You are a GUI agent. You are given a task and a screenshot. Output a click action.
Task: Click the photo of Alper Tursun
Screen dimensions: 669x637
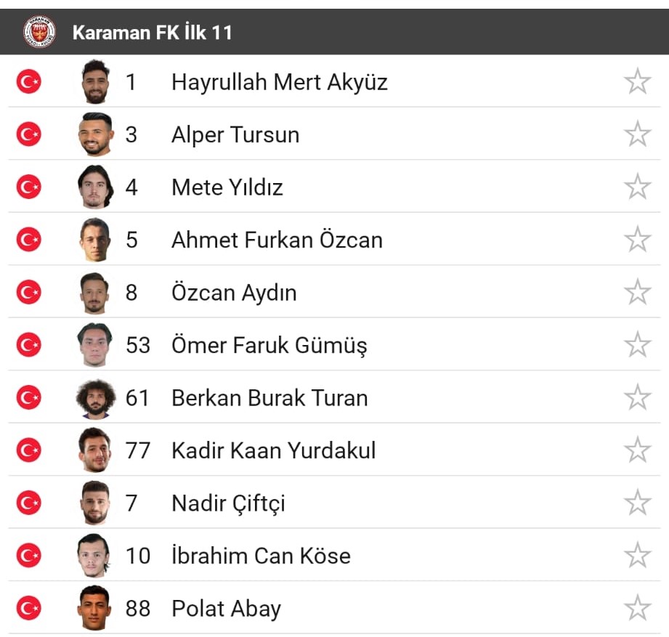click(94, 134)
